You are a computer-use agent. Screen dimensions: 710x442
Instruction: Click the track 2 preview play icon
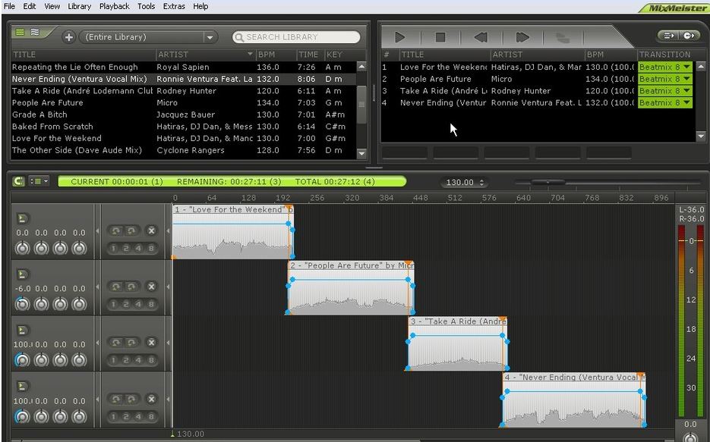[22, 274]
